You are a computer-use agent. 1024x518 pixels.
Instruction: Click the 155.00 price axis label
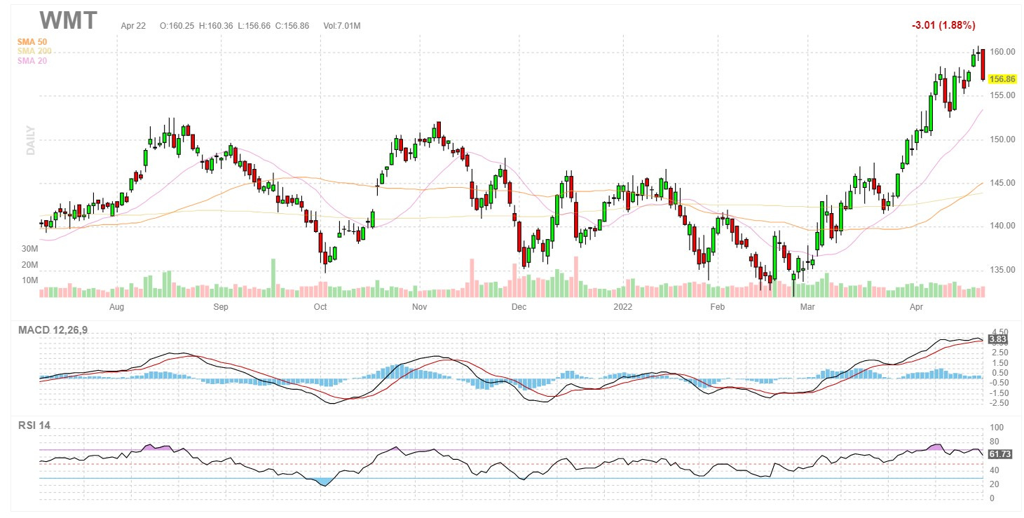(x=1003, y=95)
